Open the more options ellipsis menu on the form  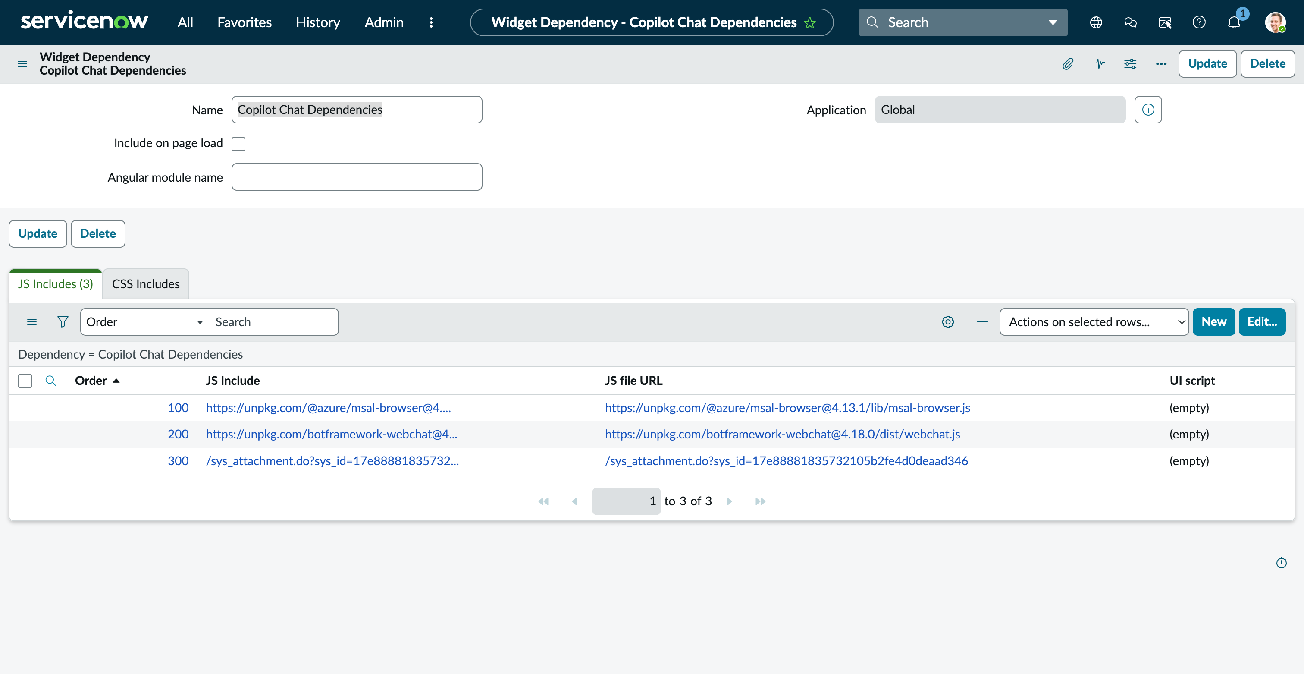tap(1161, 64)
